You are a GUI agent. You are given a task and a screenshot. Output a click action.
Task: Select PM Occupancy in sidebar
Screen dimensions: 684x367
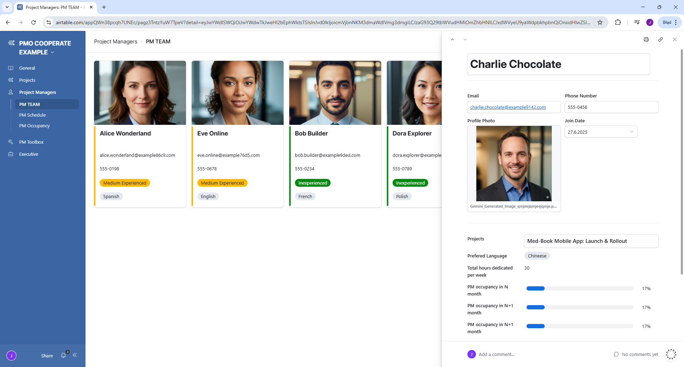(x=35, y=126)
